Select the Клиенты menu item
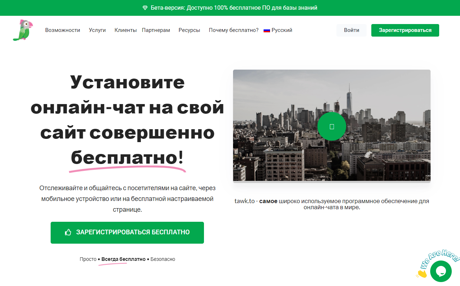This screenshot has width=460, height=286. pyautogui.click(x=125, y=30)
